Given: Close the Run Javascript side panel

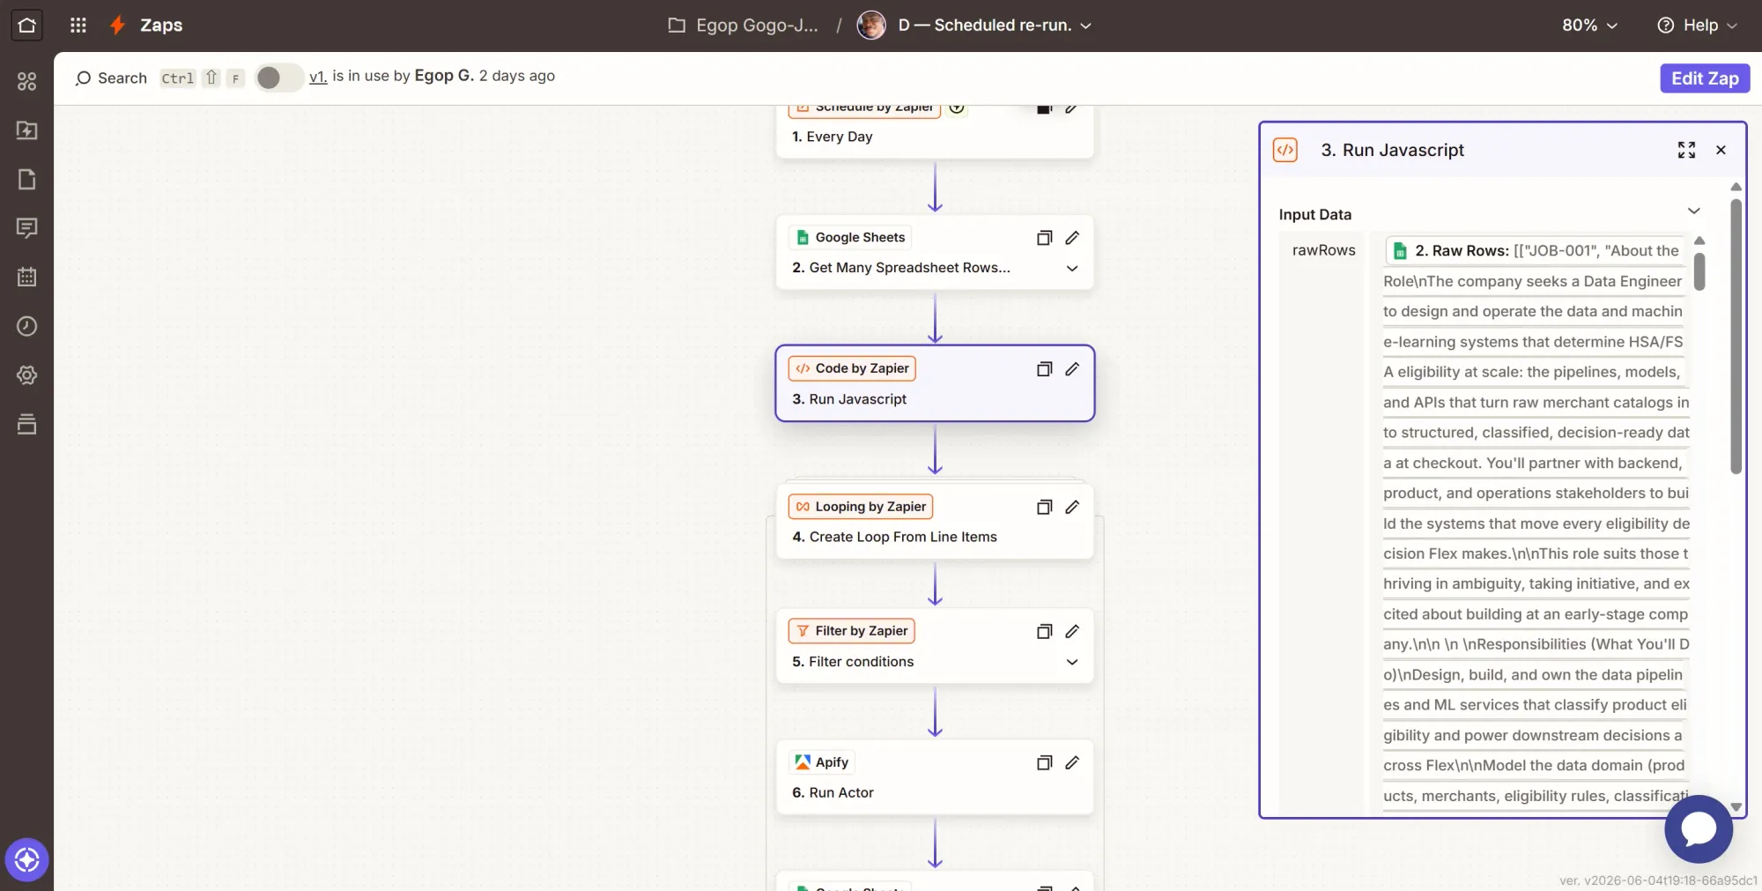Looking at the screenshot, I should click(1721, 151).
